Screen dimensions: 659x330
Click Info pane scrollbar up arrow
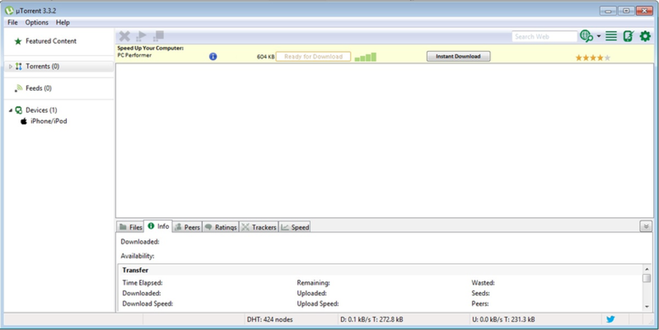click(647, 269)
